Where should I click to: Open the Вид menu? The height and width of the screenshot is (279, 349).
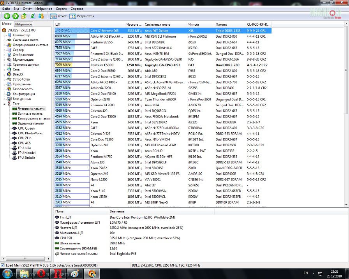tap(16, 9)
